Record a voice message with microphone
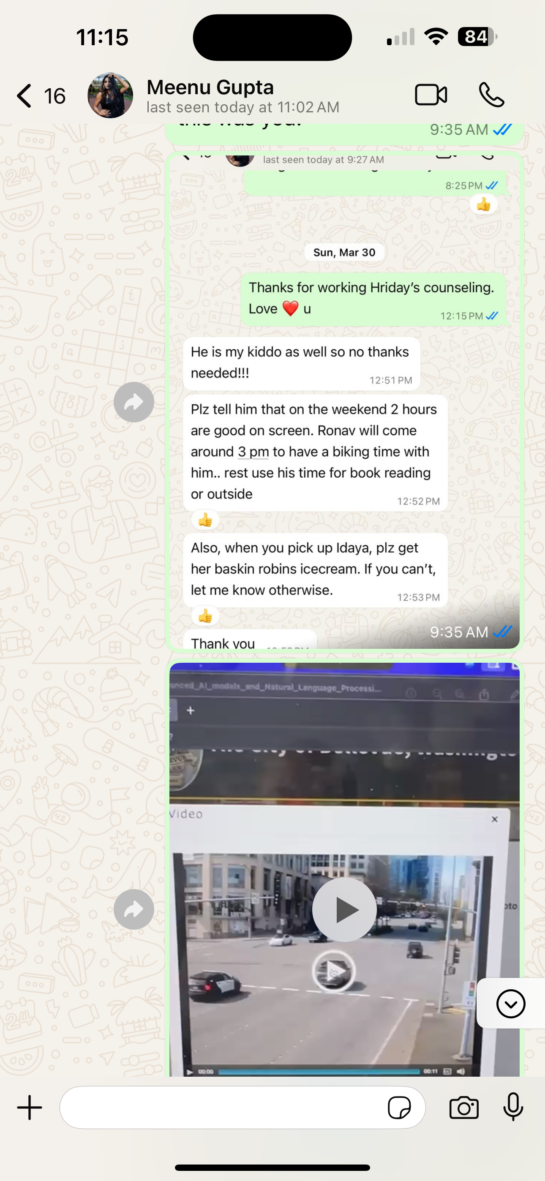This screenshot has height=1181, width=545. [513, 1107]
